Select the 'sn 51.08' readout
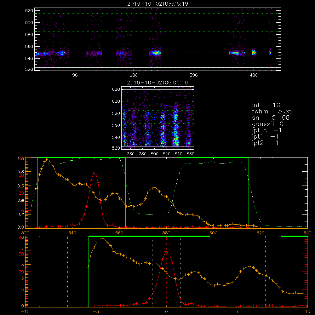Screen dimensions: 315x315 (x=271, y=117)
